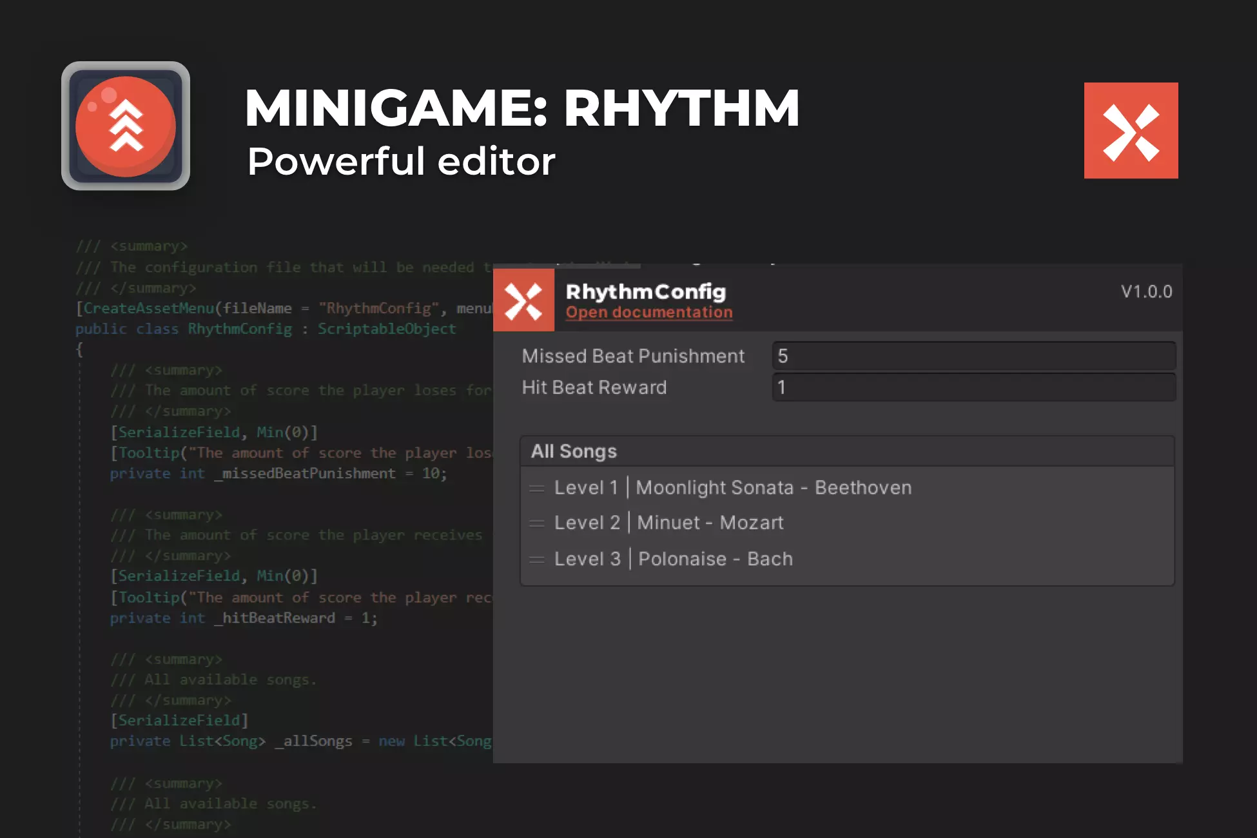This screenshot has width=1257, height=838.
Task: Grab the drag handle of the Level 2 song
Action: pyautogui.click(x=536, y=523)
